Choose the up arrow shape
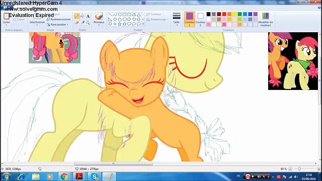 139,19
